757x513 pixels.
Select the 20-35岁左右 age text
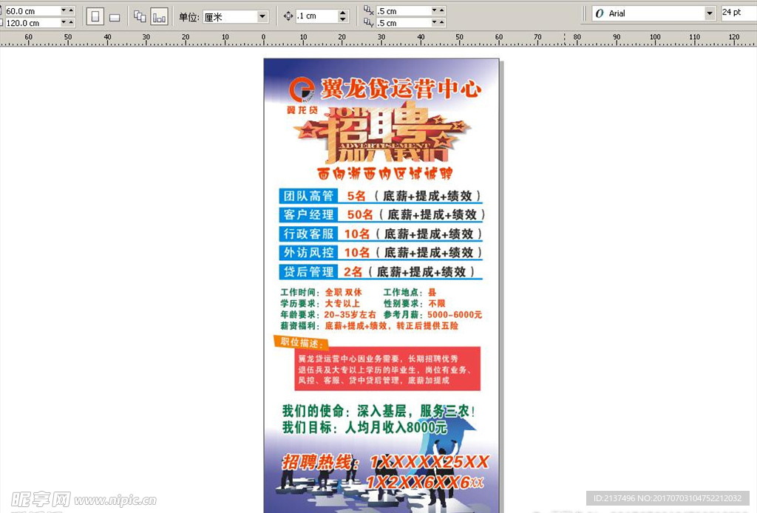click(x=350, y=314)
